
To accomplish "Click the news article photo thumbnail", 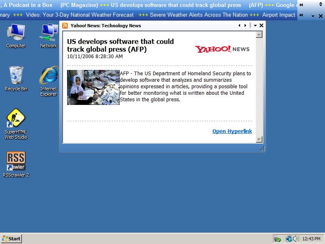I will coord(93,87).
